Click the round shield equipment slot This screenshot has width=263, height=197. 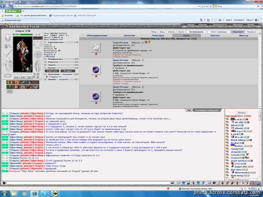38,54
